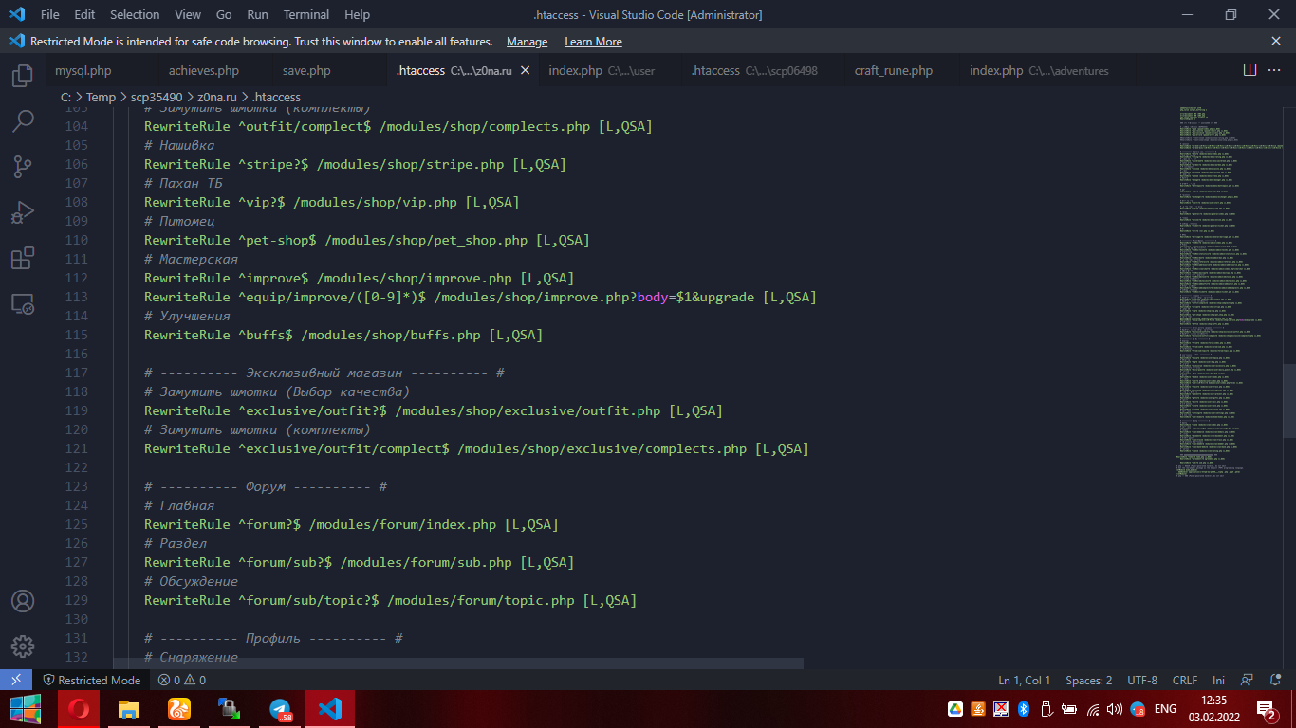Click the Split Editor Right icon

coord(1250,70)
